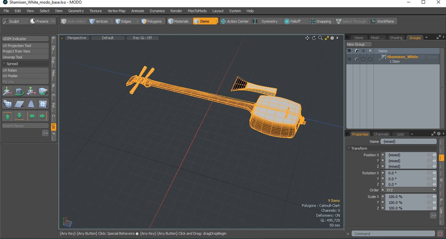Image resolution: width=446 pixels, height=239 pixels.
Task: Click Project from View button
Action: pos(25,51)
